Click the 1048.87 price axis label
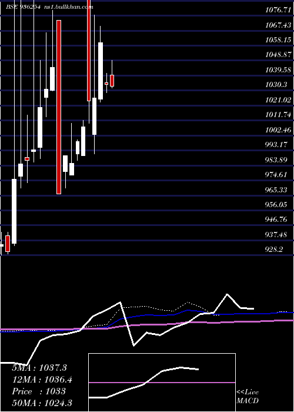The height and width of the screenshot is (412, 294). [x=278, y=55]
